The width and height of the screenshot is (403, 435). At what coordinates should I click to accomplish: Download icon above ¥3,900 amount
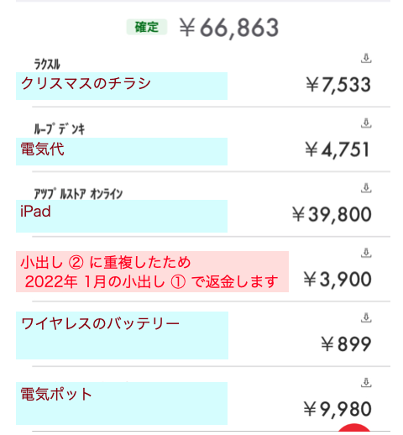coord(366,253)
